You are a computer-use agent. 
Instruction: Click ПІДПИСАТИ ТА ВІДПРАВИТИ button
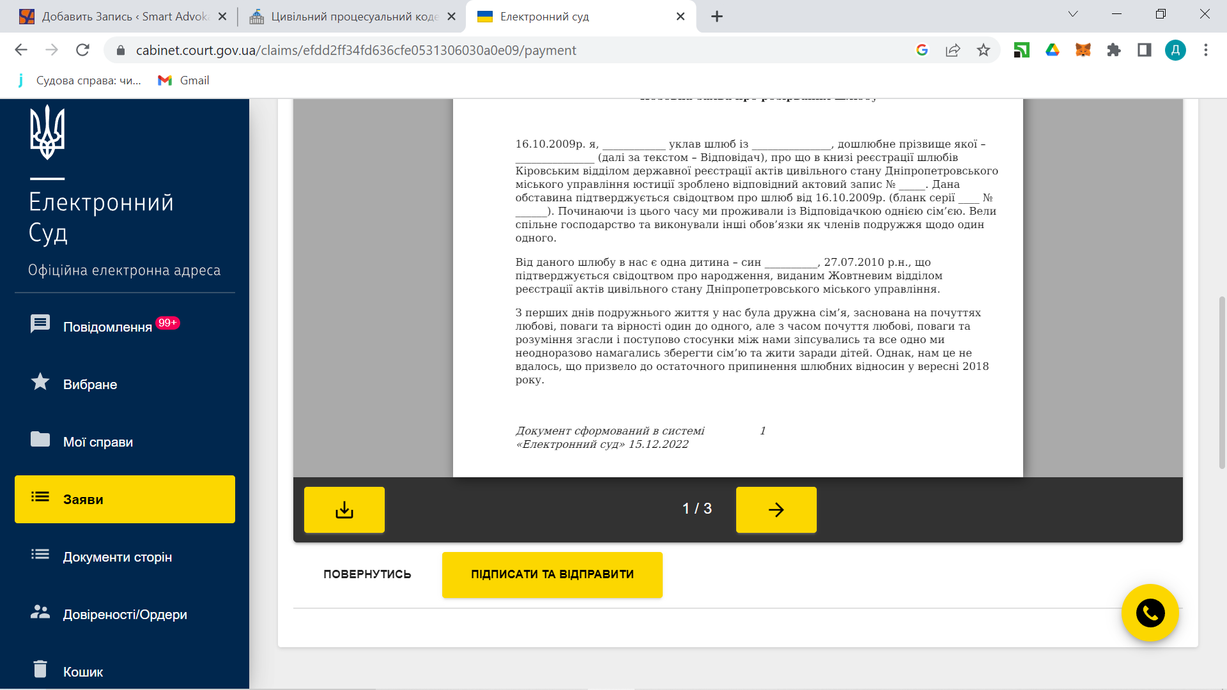coord(552,574)
